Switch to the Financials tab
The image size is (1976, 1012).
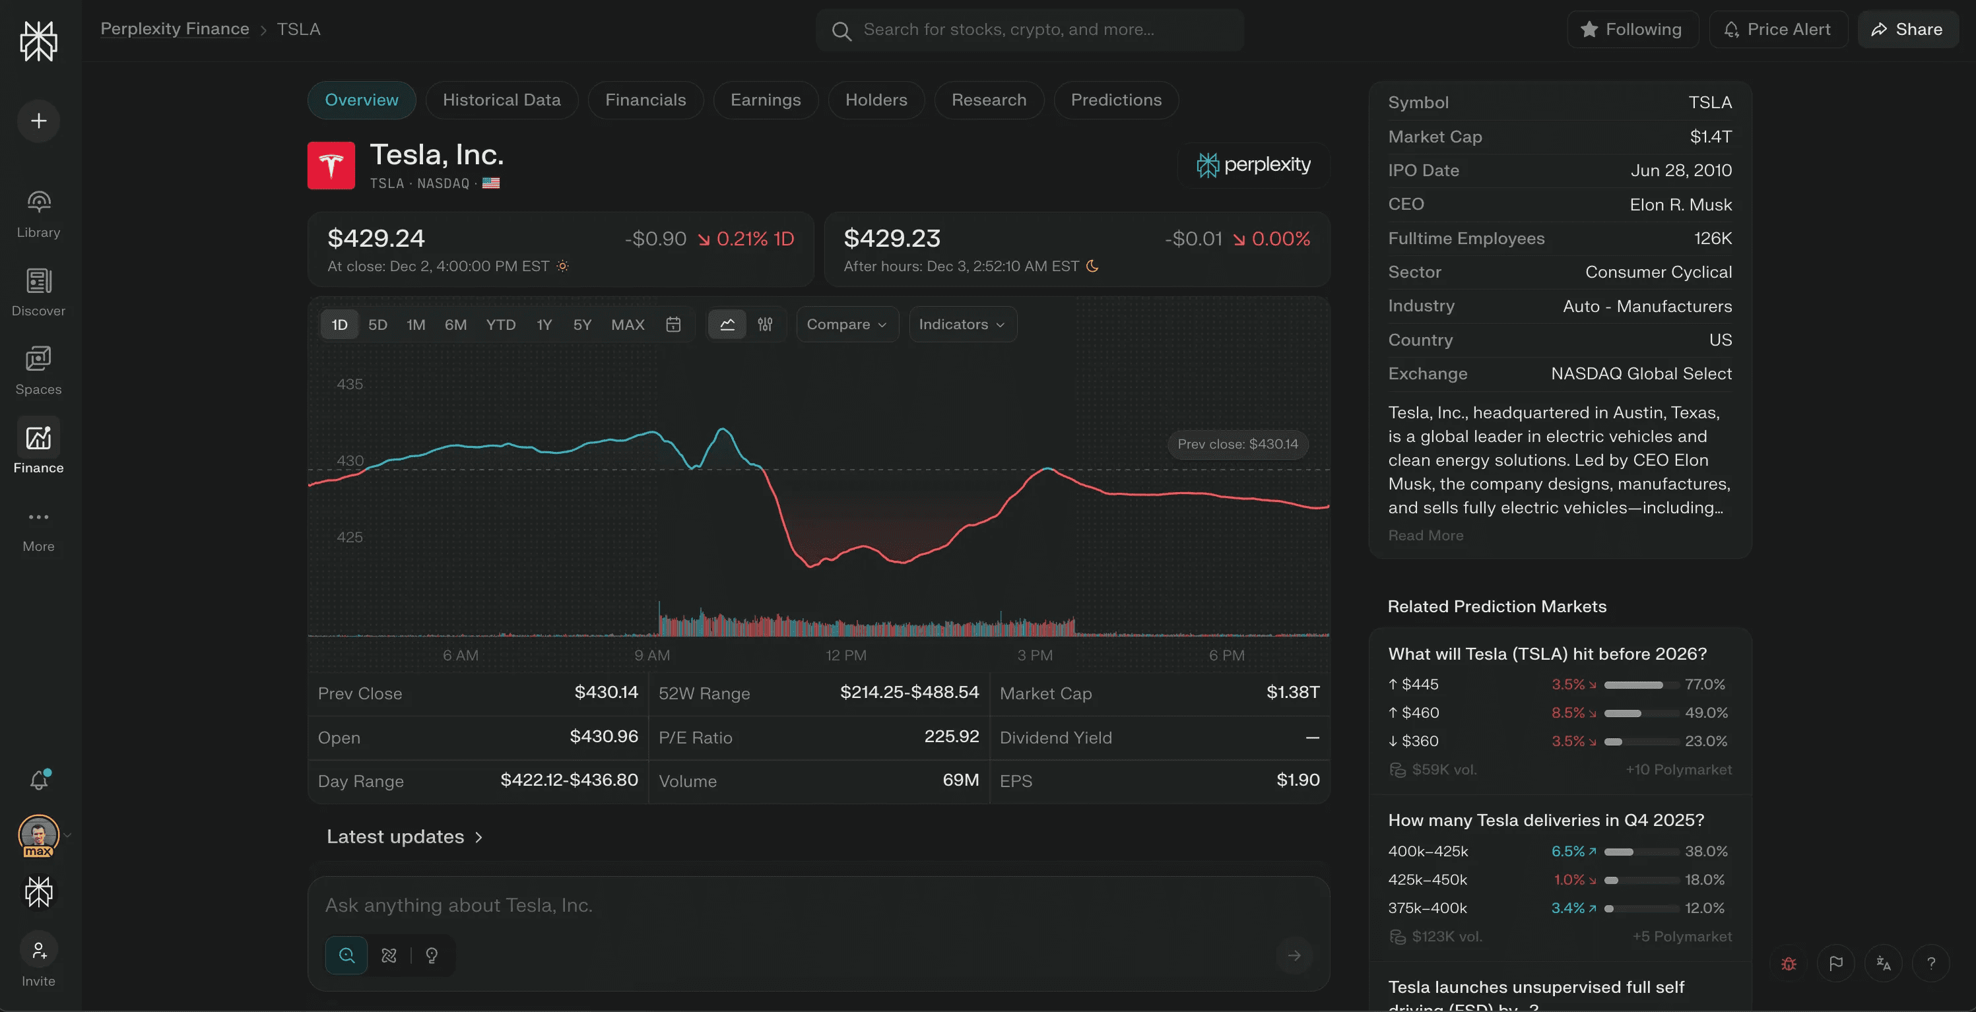coord(646,100)
